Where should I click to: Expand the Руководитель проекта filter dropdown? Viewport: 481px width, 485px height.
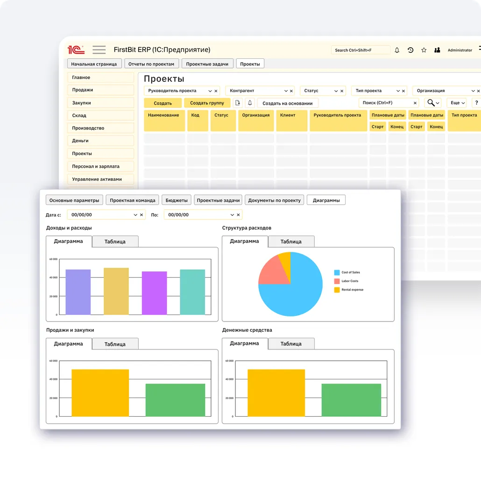point(210,91)
